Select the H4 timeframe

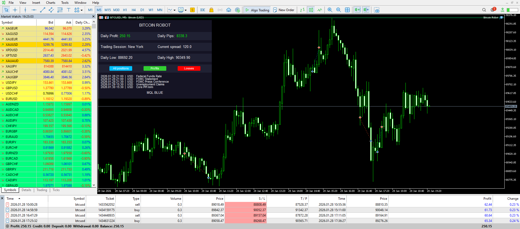pyautogui.click(x=134, y=10)
